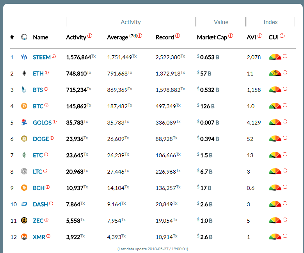Click the STEEM coin logo icon

pos(24,57)
